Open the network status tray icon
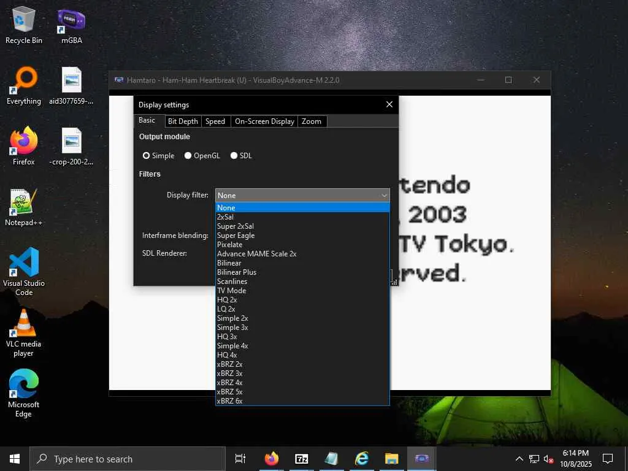This screenshot has height=471, width=628. coord(534,459)
